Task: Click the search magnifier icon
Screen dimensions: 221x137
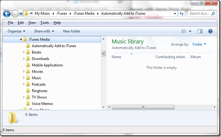Action: coord(213,14)
